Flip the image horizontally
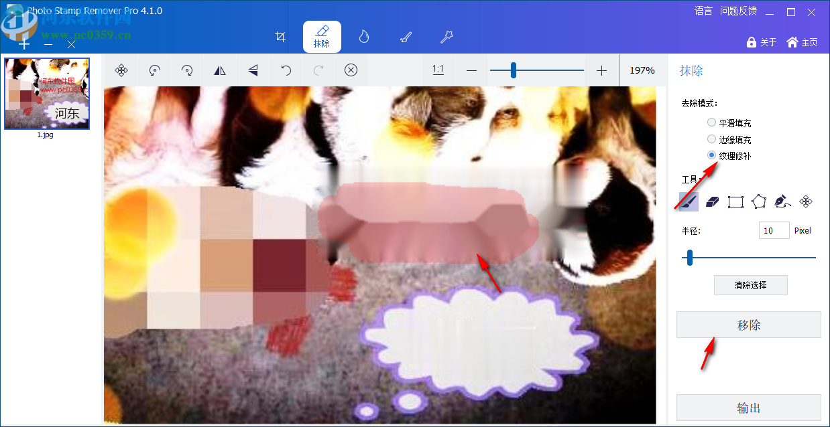 220,70
